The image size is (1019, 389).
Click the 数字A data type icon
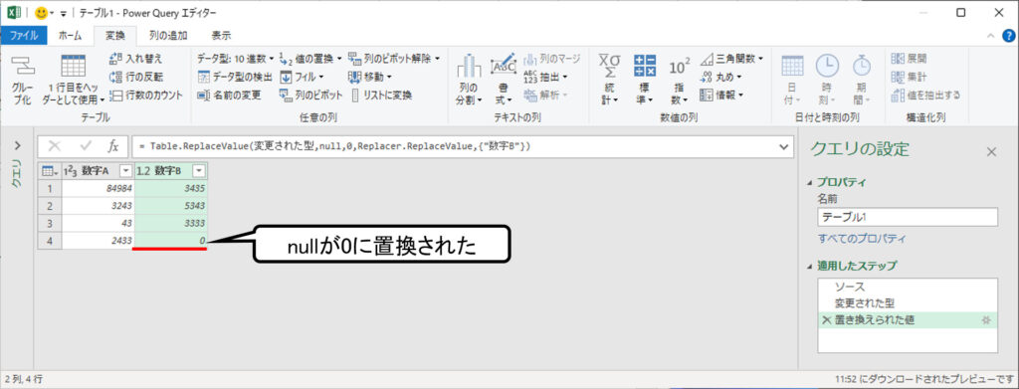pyautogui.click(x=71, y=171)
